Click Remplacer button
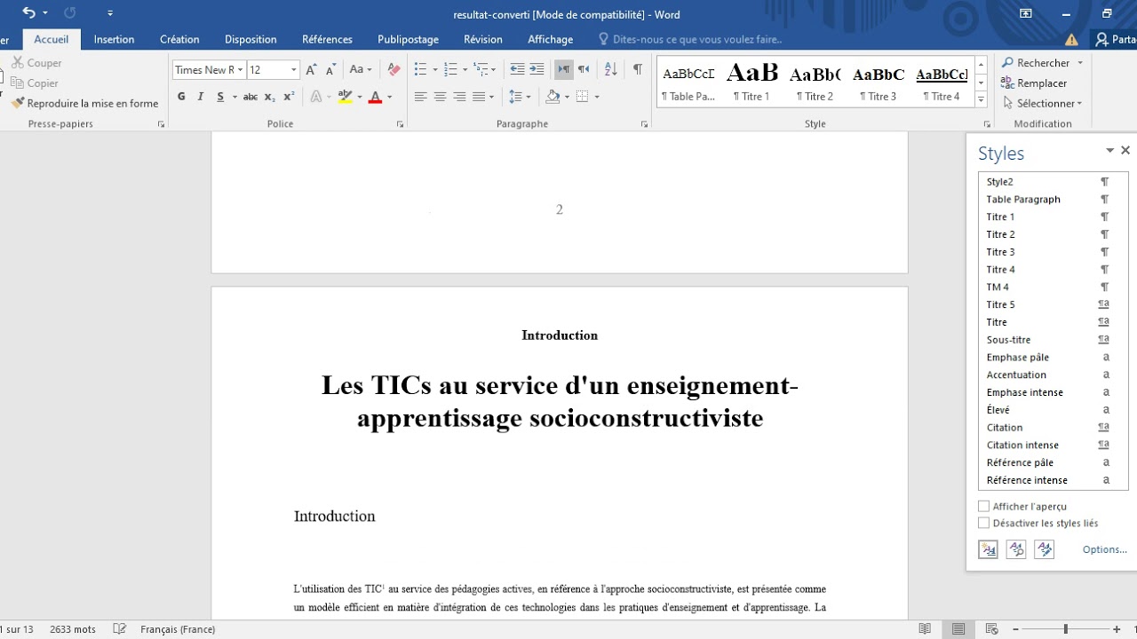 (x=1034, y=83)
